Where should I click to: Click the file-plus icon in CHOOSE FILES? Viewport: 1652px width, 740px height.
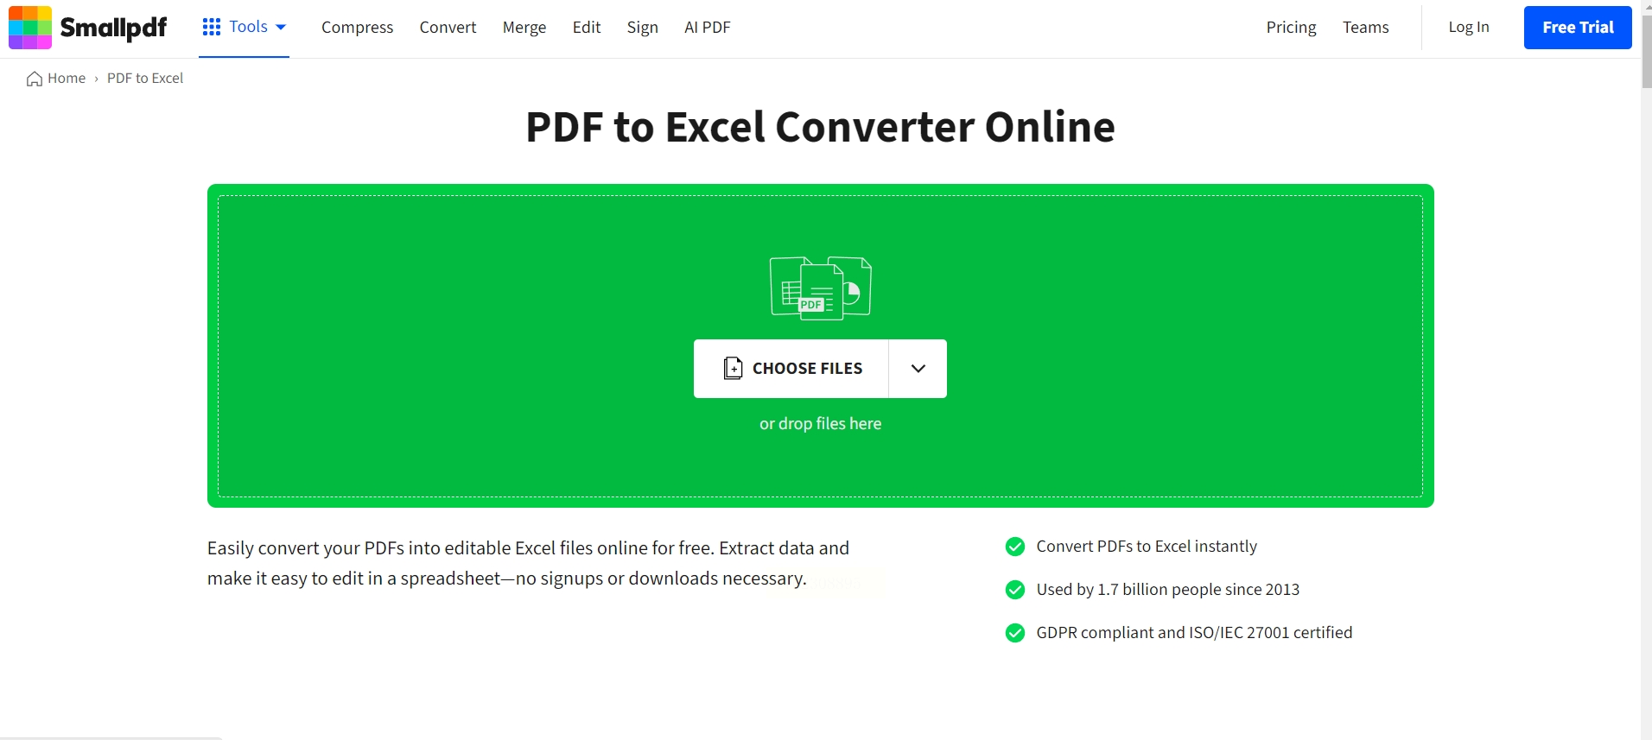pos(733,369)
